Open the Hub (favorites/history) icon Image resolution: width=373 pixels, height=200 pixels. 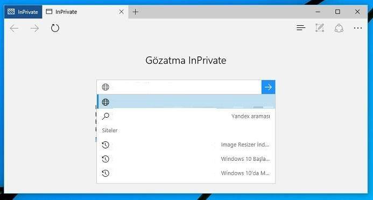[x=301, y=28]
